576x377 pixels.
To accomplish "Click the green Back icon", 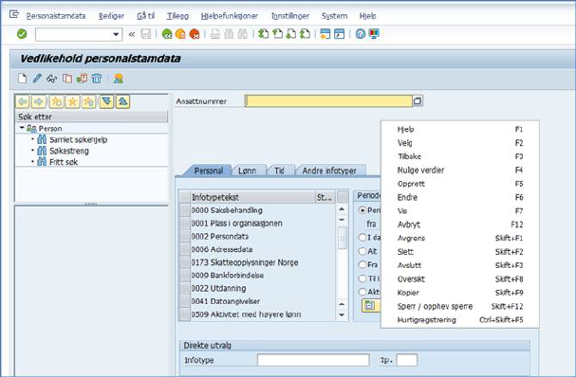I will [x=167, y=34].
